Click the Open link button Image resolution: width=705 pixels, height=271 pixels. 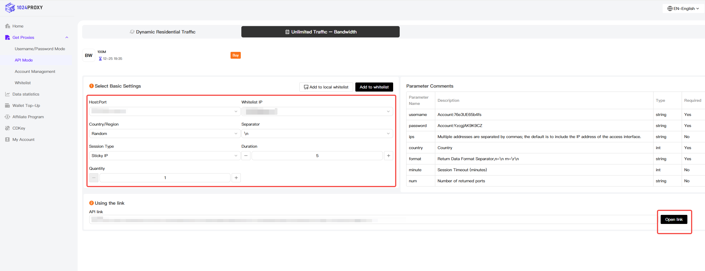point(674,219)
